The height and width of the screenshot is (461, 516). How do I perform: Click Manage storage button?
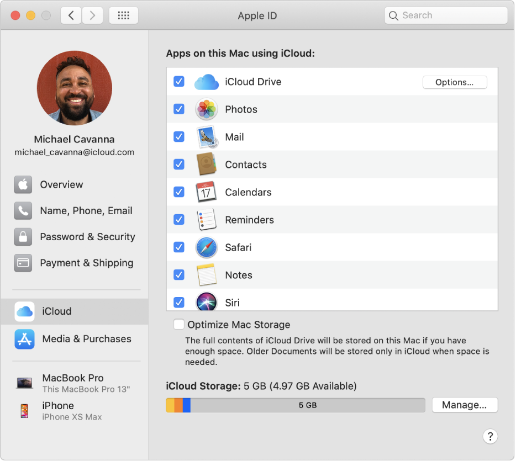tap(464, 405)
